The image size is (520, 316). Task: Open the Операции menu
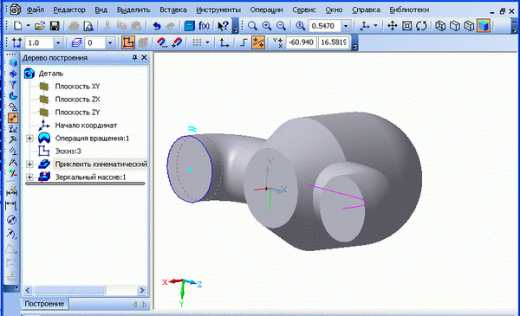pos(266,10)
